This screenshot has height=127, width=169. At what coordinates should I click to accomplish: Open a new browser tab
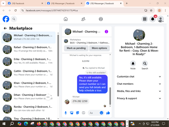coord(127,3)
